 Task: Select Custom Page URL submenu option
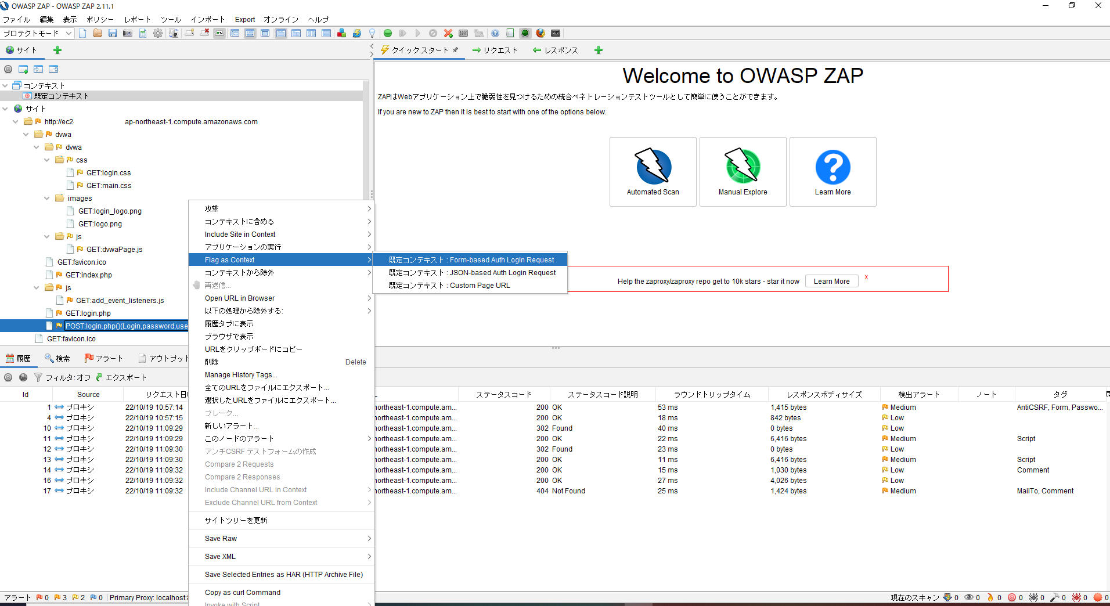[x=470, y=285]
